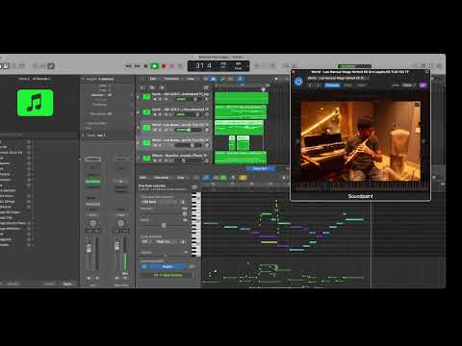Toggle the plugin window power button

[x=298, y=82]
